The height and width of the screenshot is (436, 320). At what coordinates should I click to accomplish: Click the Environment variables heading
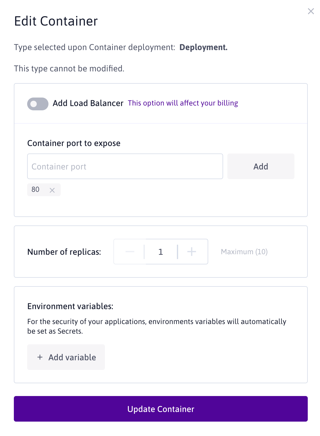[x=70, y=306]
